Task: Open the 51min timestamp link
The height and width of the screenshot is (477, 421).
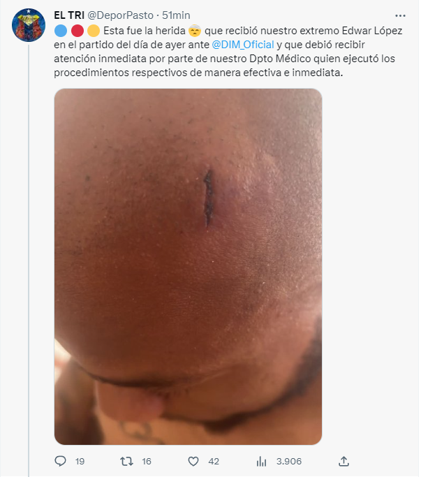Action: pos(176,15)
